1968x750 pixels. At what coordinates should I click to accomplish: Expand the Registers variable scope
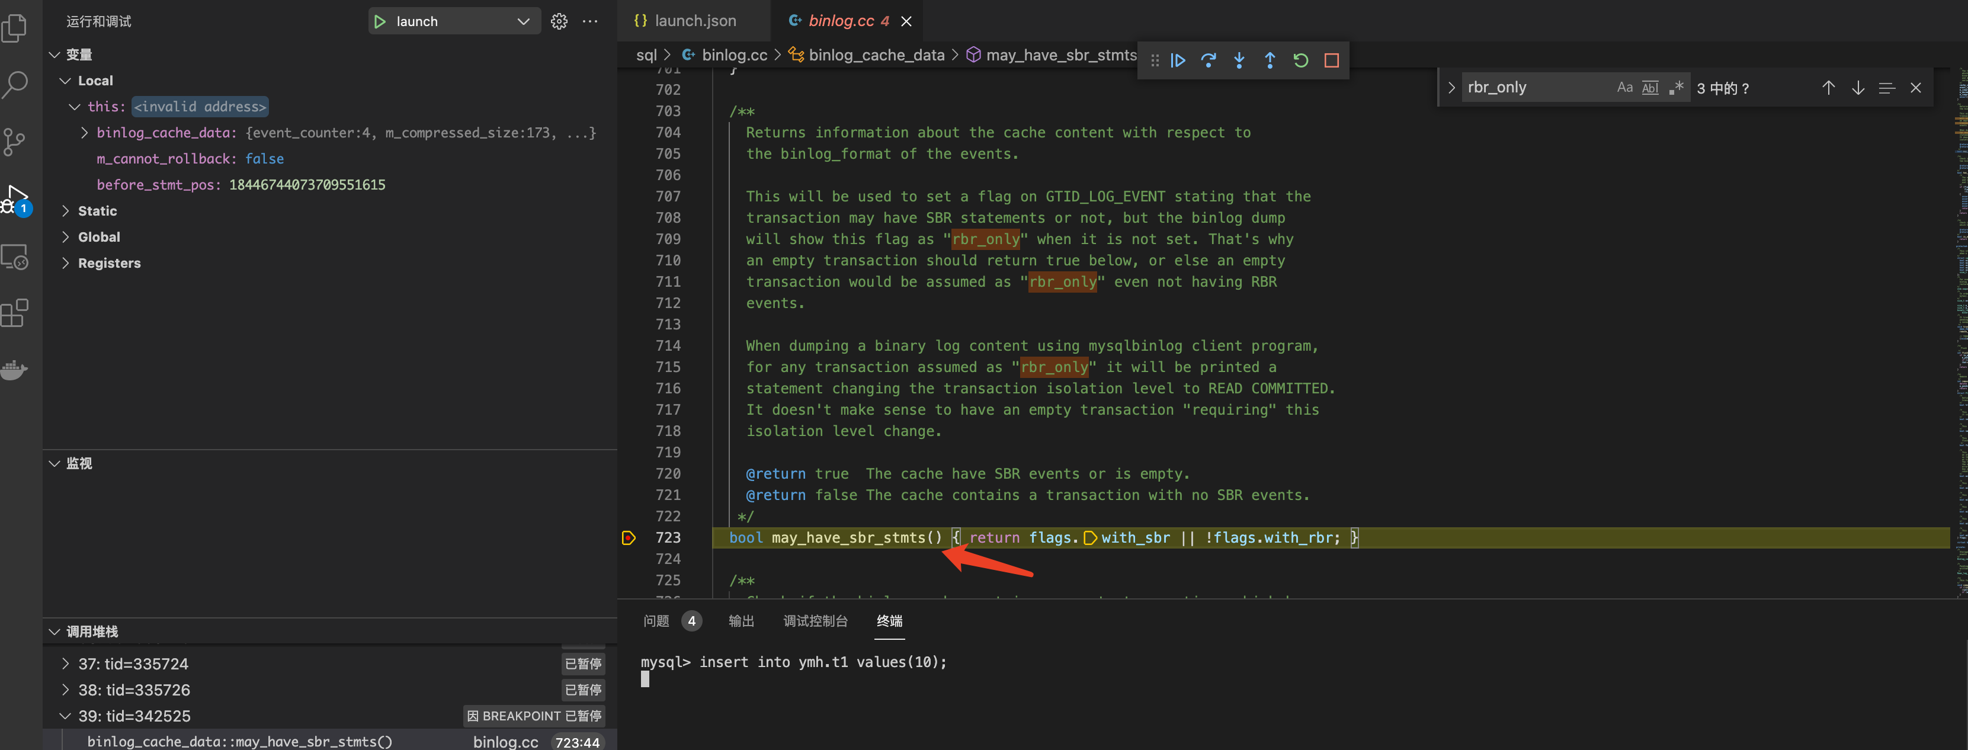coord(66,262)
